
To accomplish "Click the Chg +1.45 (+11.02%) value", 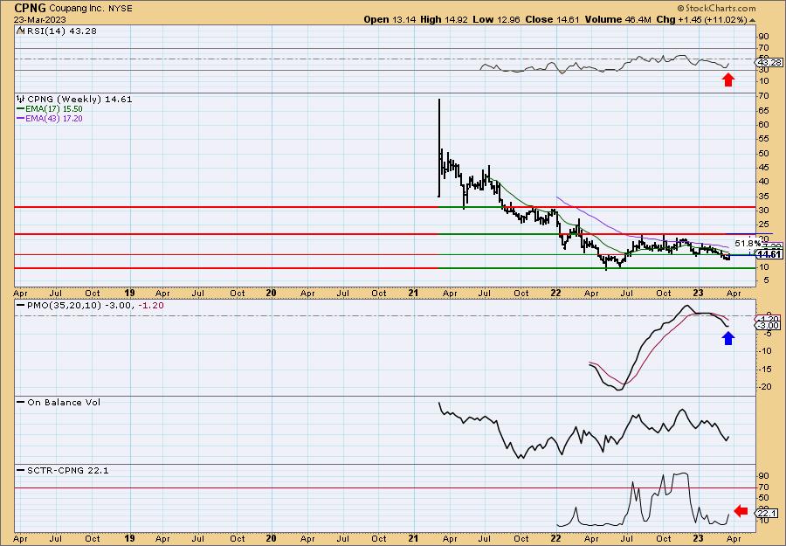I will (702, 19).
